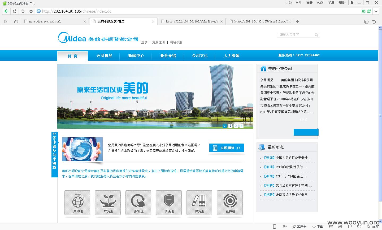The image size is (382, 230).
Task: Click the 登录 link
Action: click(x=144, y=42)
